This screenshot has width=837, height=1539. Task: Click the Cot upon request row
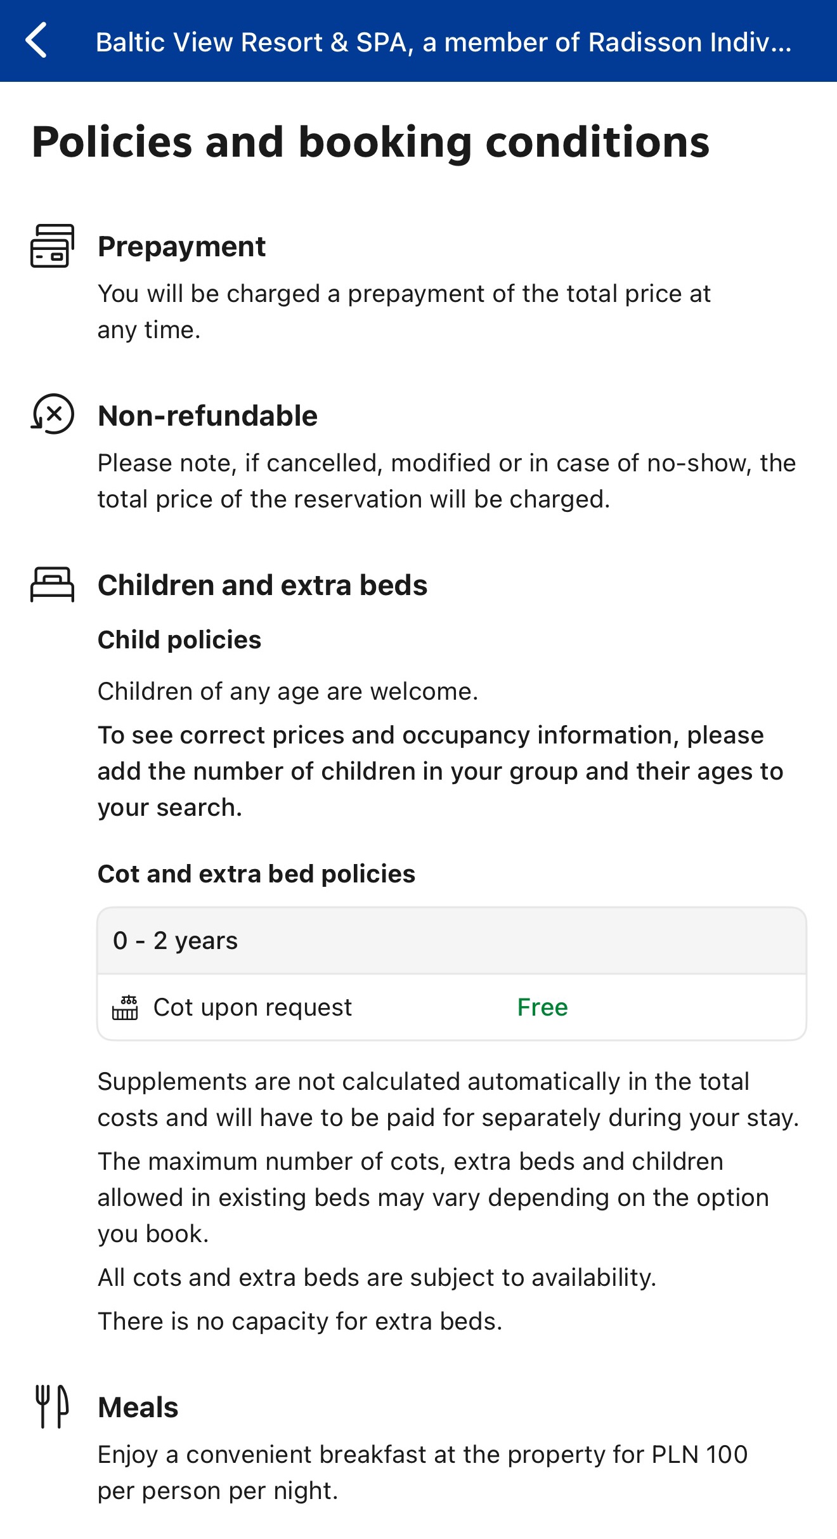pyautogui.click(x=252, y=1007)
